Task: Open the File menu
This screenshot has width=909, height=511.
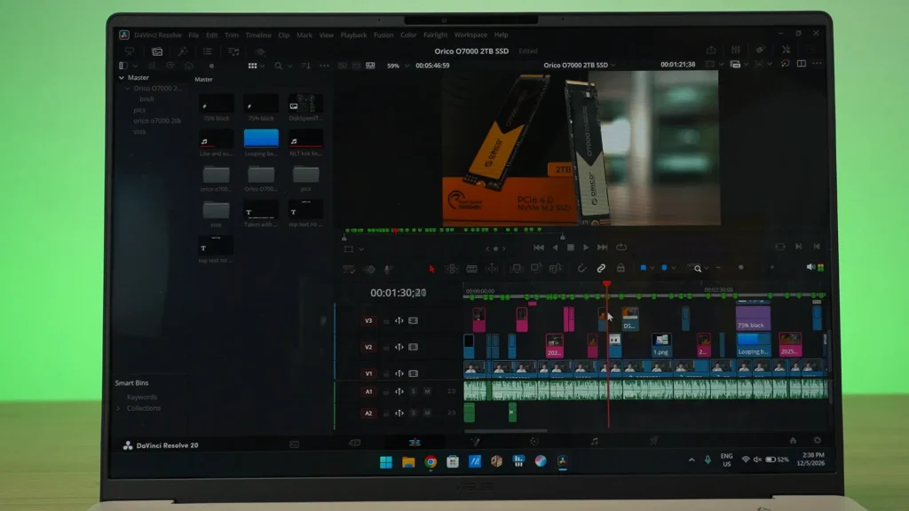Action: pos(194,35)
